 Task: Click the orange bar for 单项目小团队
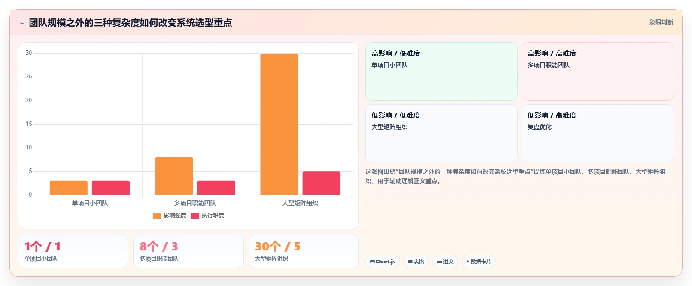coord(68,188)
